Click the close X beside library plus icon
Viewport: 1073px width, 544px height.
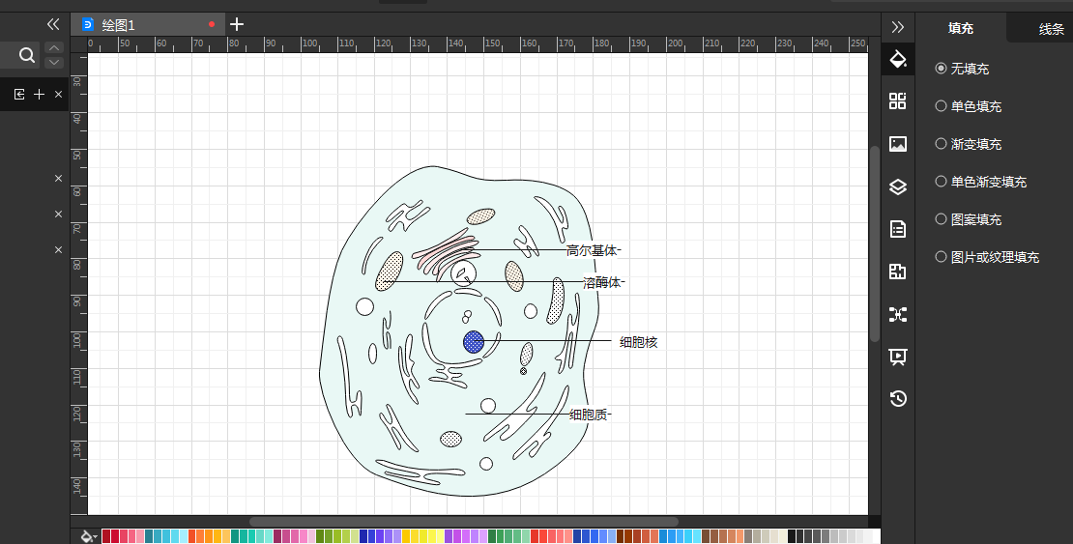(x=58, y=95)
